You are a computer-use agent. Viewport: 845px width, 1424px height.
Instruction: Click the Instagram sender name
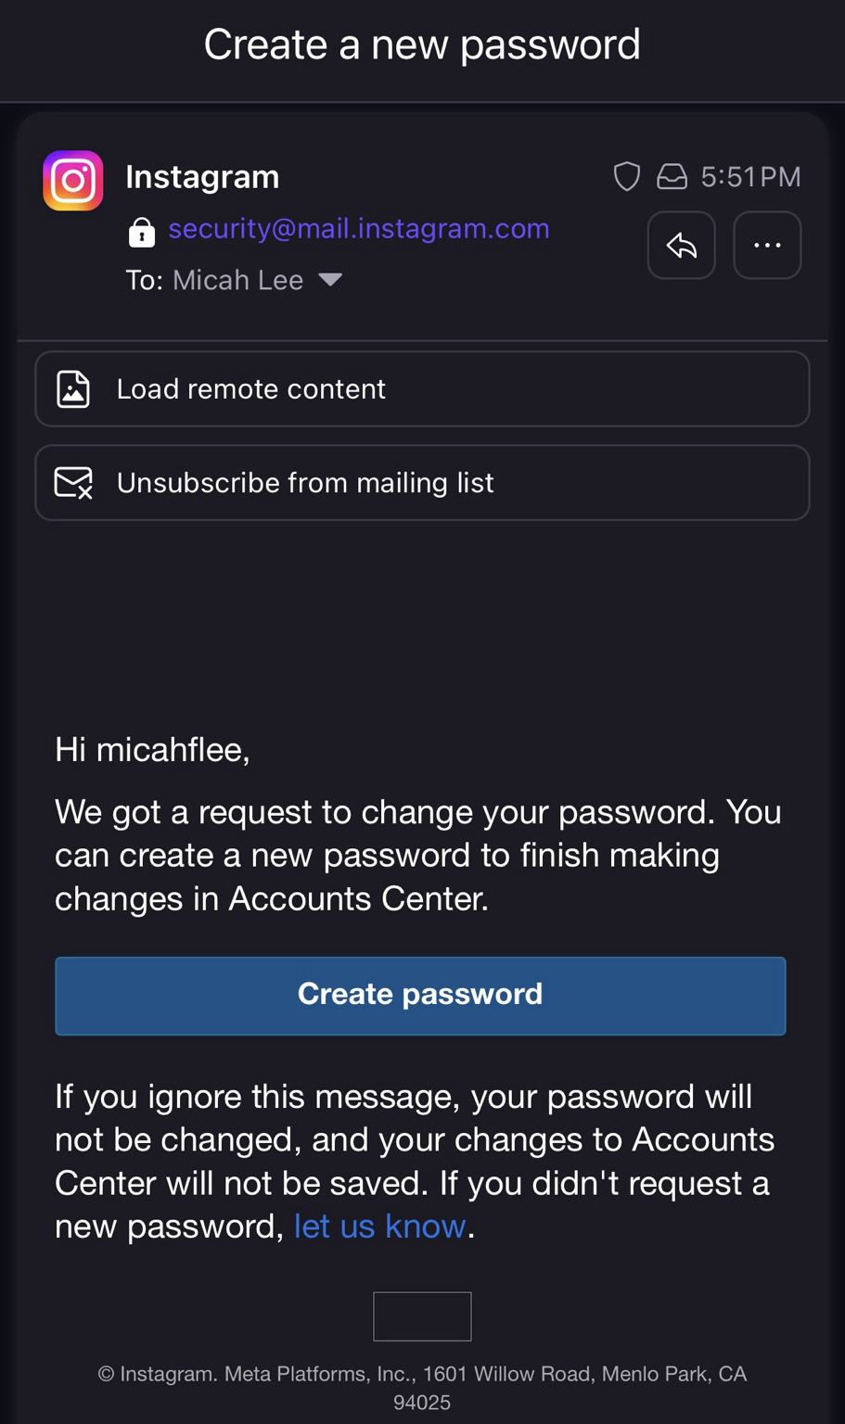pyautogui.click(x=202, y=176)
